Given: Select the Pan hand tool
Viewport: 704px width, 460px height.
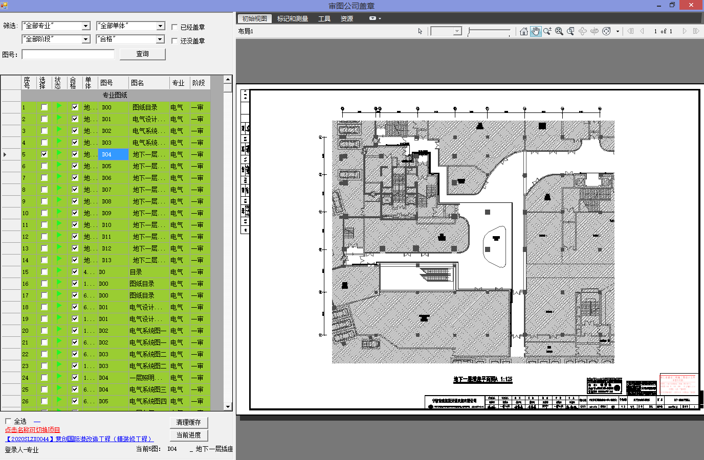Looking at the screenshot, I should (x=535, y=31).
